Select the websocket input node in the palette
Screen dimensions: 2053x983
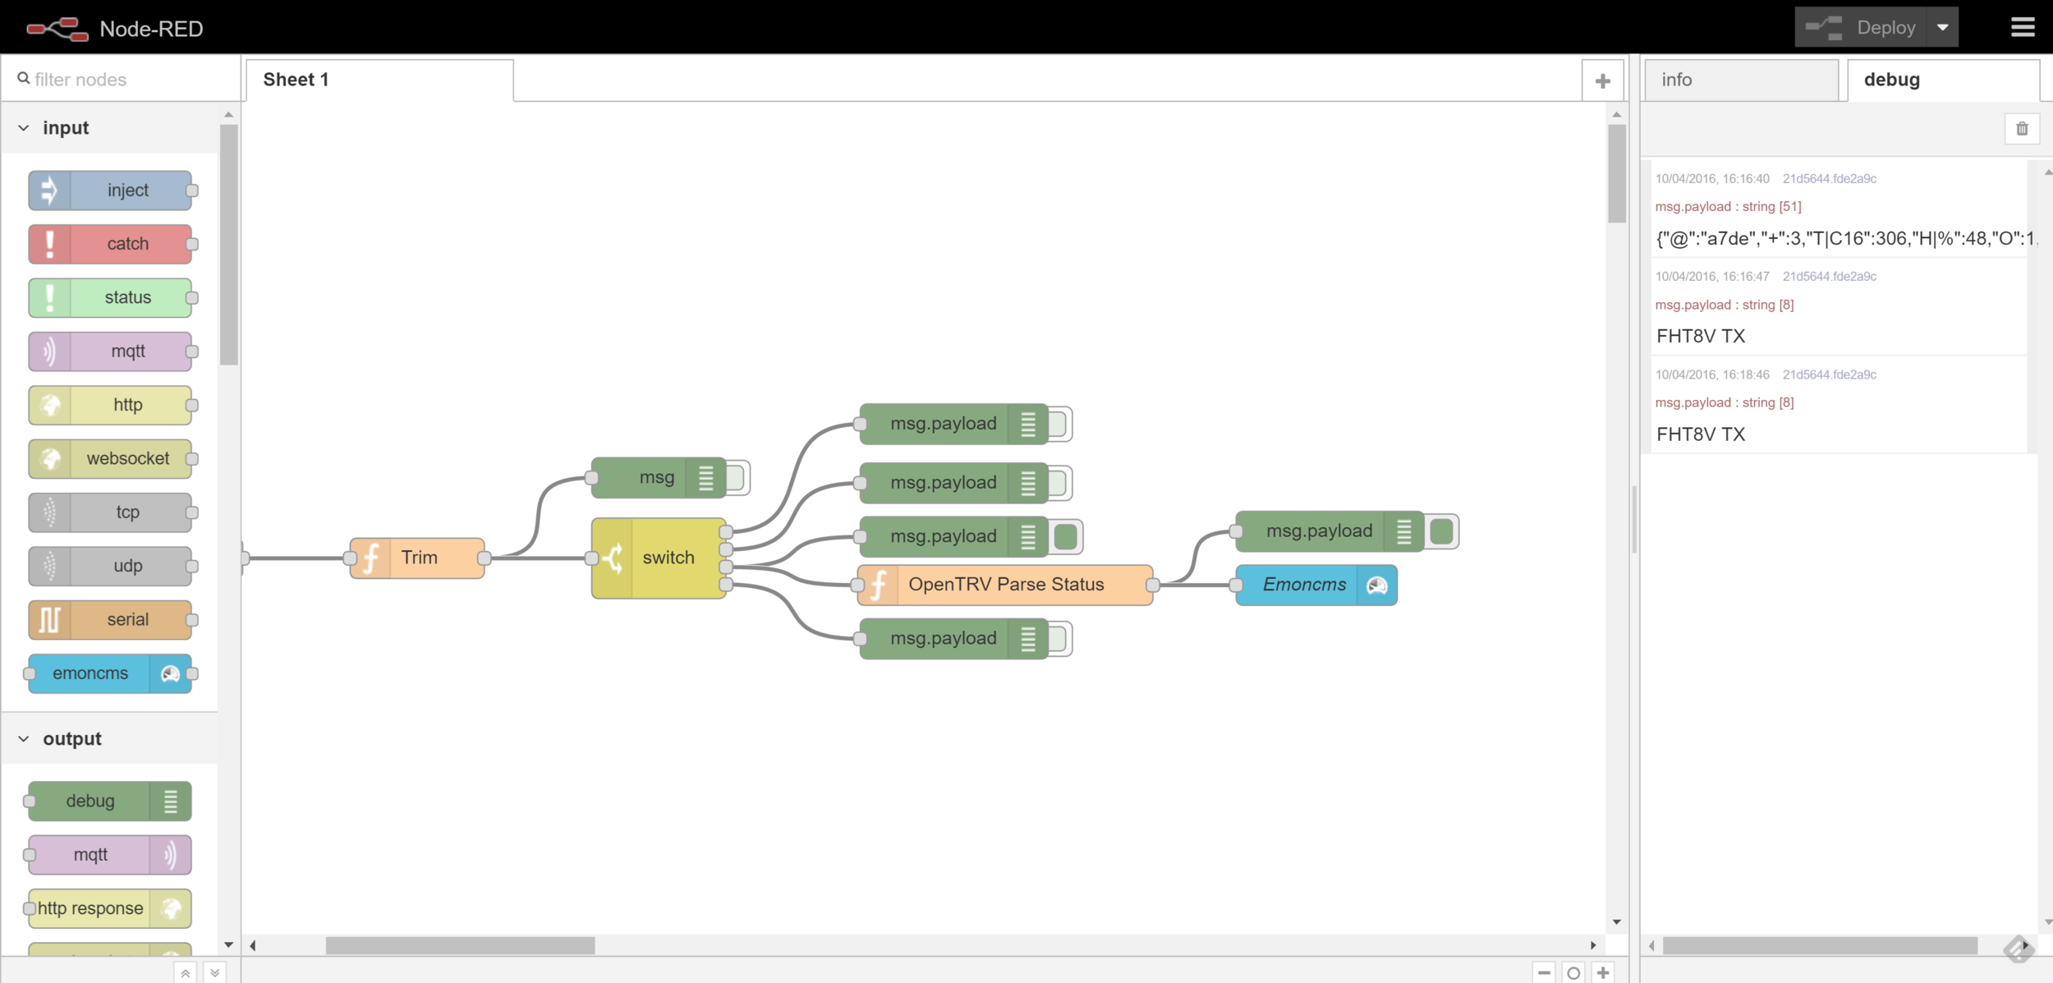pos(110,458)
